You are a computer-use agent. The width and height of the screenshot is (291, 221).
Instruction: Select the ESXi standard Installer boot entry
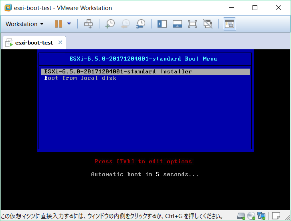click(x=145, y=71)
